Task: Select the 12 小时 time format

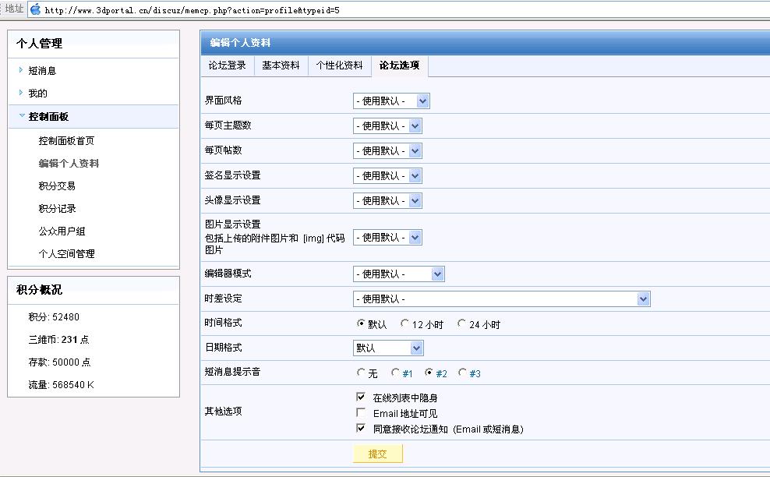Action: click(x=404, y=323)
